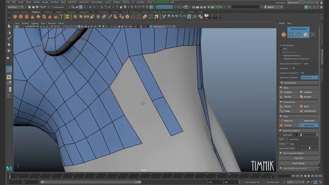The height and width of the screenshot is (185, 329).
Task: Create a polygon sphere from the shelf
Action: click(15, 17)
